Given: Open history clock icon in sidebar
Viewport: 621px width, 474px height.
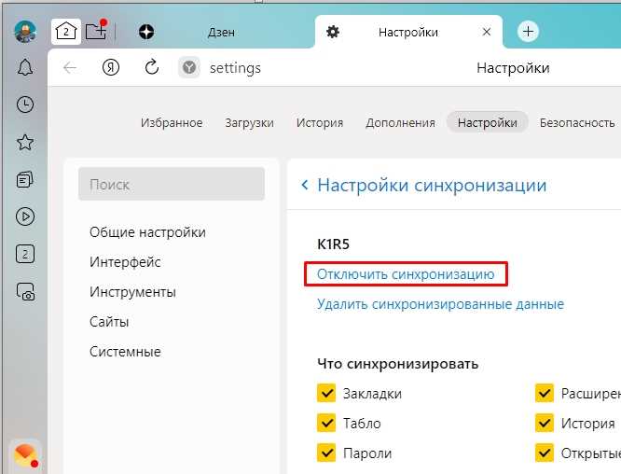Looking at the screenshot, I should tap(25, 105).
